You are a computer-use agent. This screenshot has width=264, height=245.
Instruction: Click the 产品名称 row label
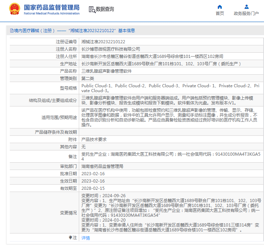coord(68,71)
